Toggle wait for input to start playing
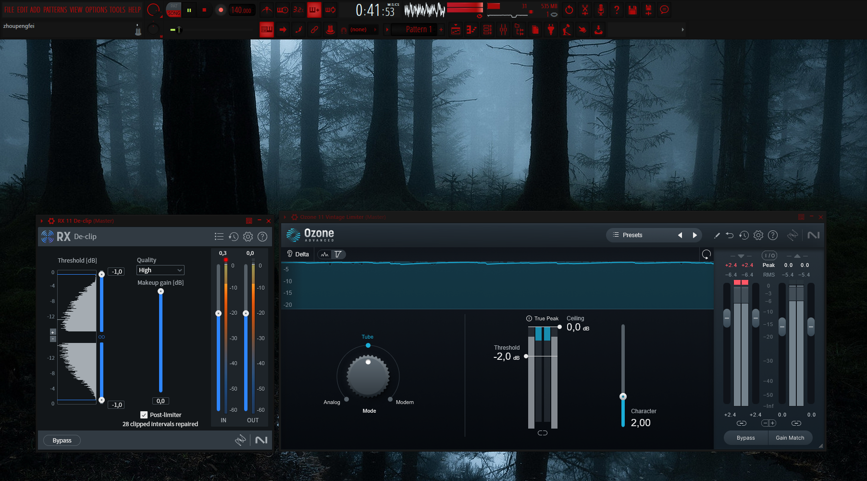Screen dimensions: 867x481 (283, 10)
